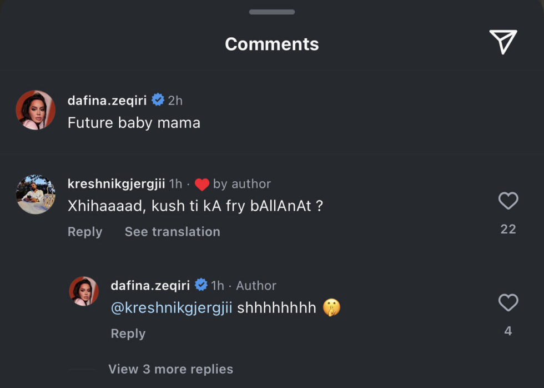
Task: Grab the drag handle above Comments
Action: [272, 12]
